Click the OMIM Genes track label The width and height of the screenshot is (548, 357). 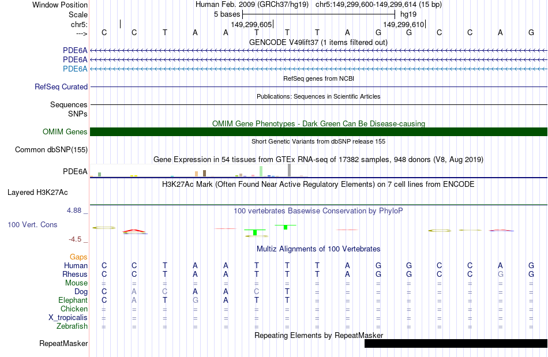pyautogui.click(x=65, y=131)
